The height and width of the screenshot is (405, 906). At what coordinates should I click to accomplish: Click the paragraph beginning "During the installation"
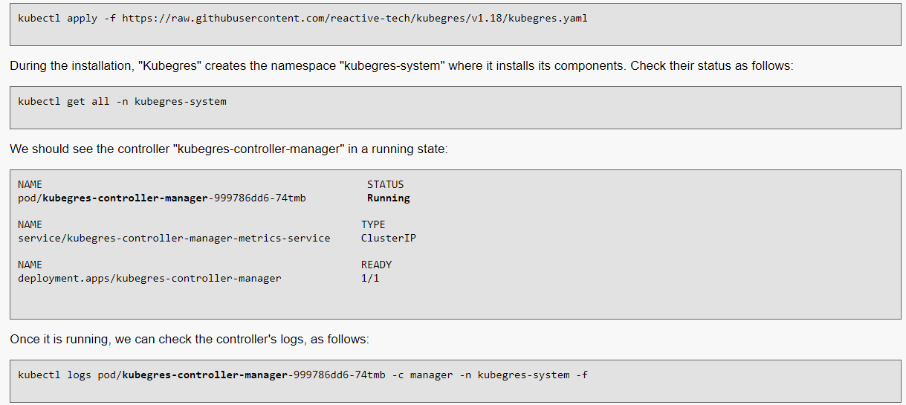(401, 65)
